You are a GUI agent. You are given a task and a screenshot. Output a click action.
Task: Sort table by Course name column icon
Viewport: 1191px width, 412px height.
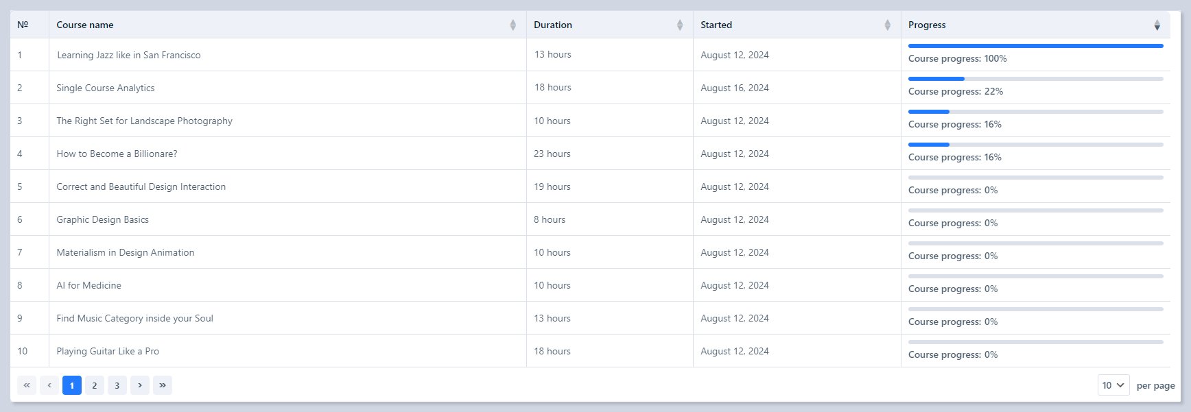(x=512, y=25)
